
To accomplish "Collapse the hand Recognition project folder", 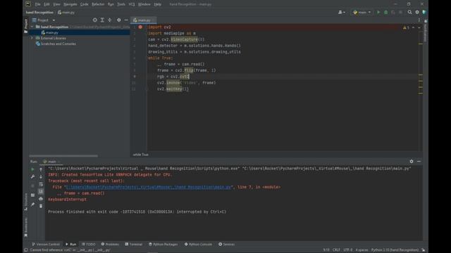I will (x=32, y=27).
